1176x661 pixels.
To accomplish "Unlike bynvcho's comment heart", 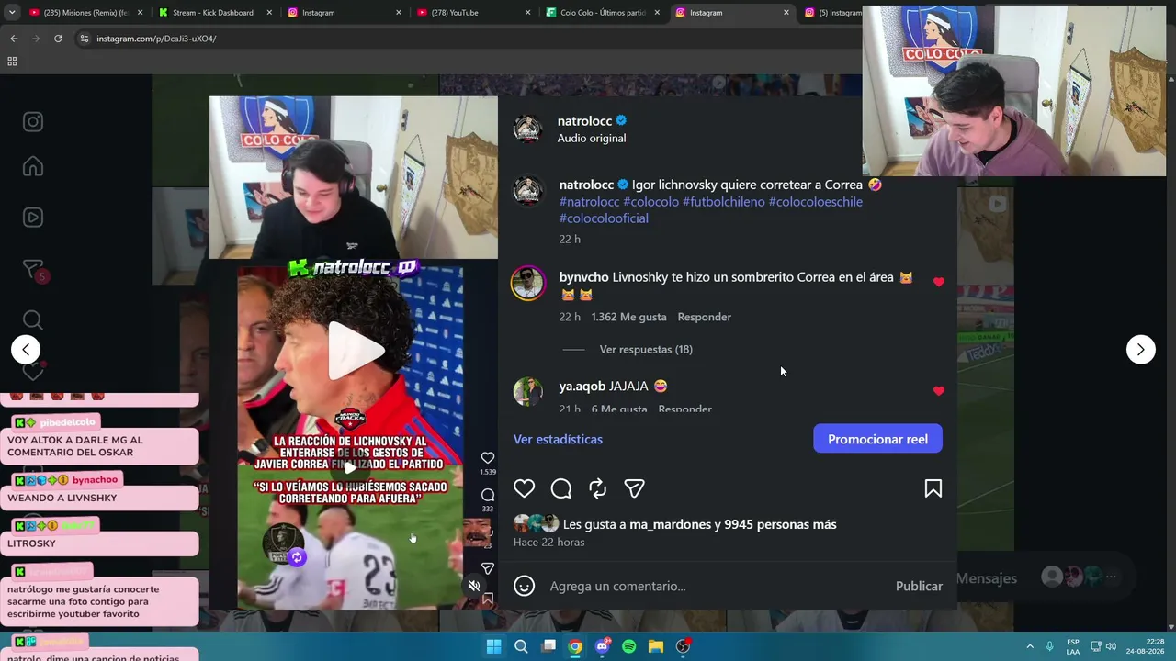I will click(938, 282).
